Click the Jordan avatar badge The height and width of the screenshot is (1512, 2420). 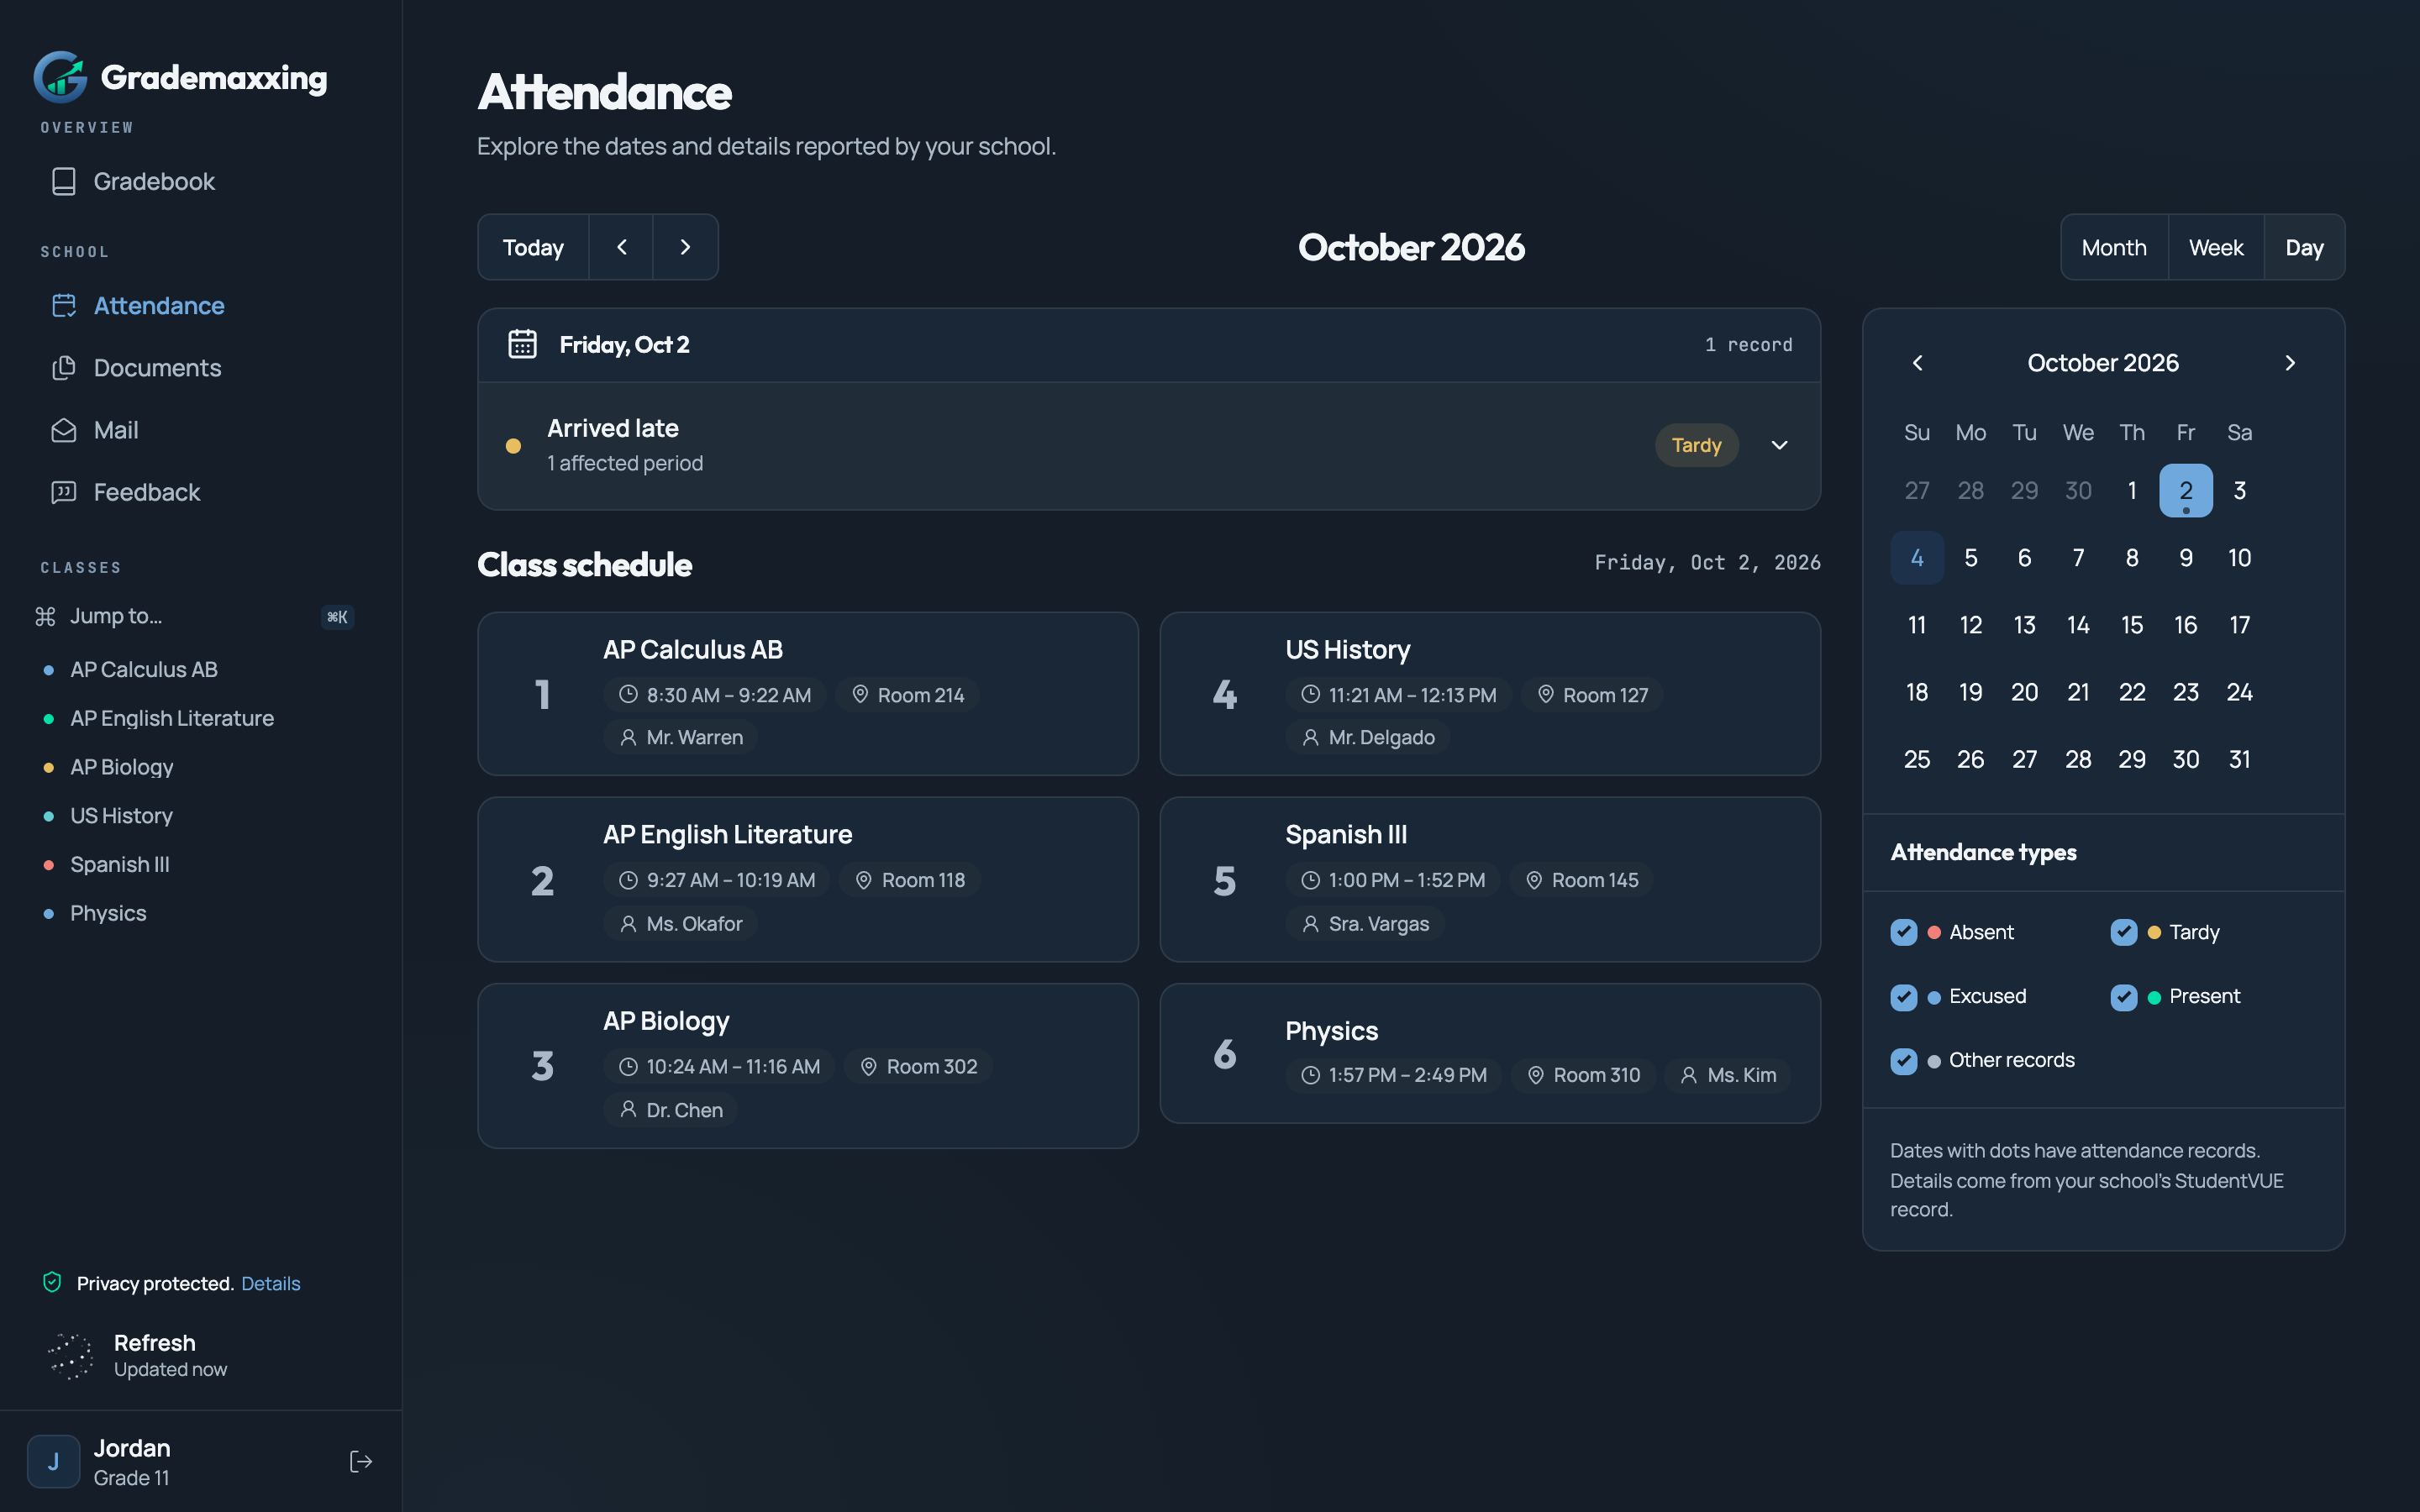[54, 1461]
